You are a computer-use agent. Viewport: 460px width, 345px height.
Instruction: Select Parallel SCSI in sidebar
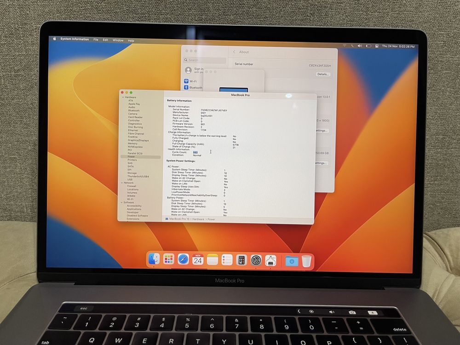pyautogui.click(x=135, y=154)
